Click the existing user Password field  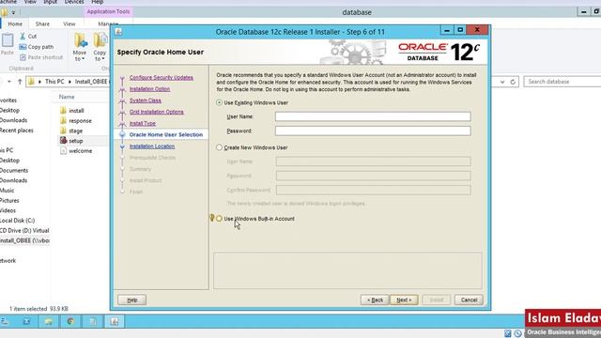click(373, 131)
